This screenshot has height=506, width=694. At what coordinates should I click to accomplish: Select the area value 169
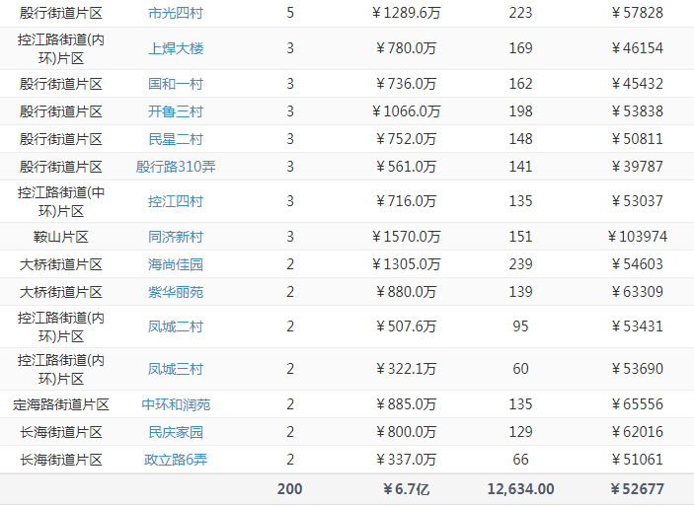tap(520, 48)
